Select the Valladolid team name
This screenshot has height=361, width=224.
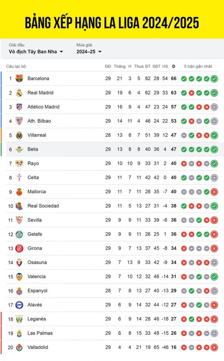(38, 347)
